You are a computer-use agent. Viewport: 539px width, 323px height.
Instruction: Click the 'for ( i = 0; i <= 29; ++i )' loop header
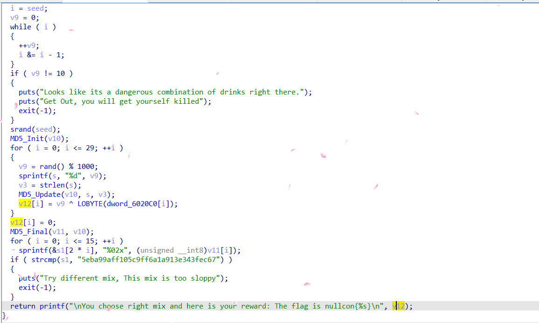point(66,148)
